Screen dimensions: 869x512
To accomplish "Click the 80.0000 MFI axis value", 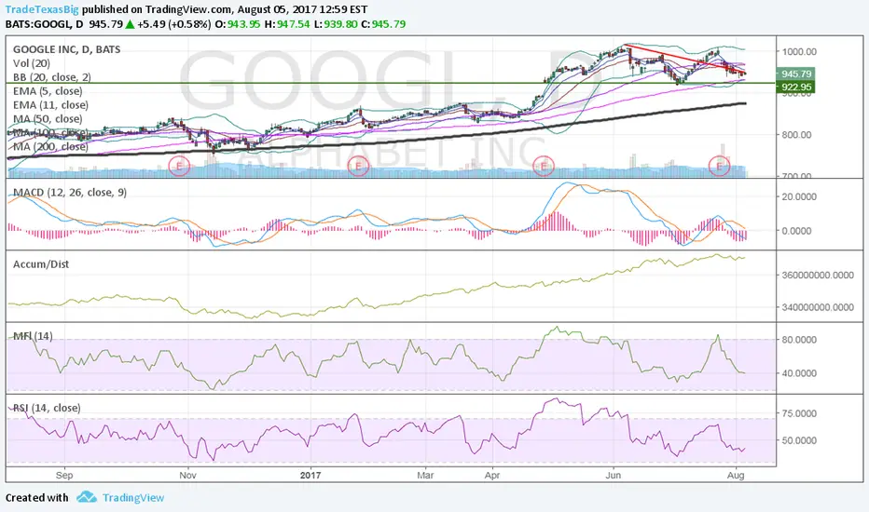I will (799, 340).
